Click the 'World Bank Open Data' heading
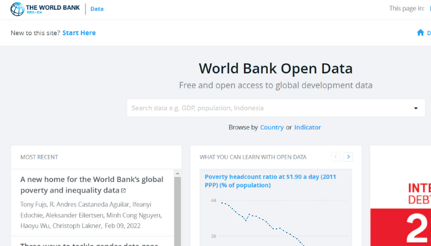431x246 pixels. 276,68
